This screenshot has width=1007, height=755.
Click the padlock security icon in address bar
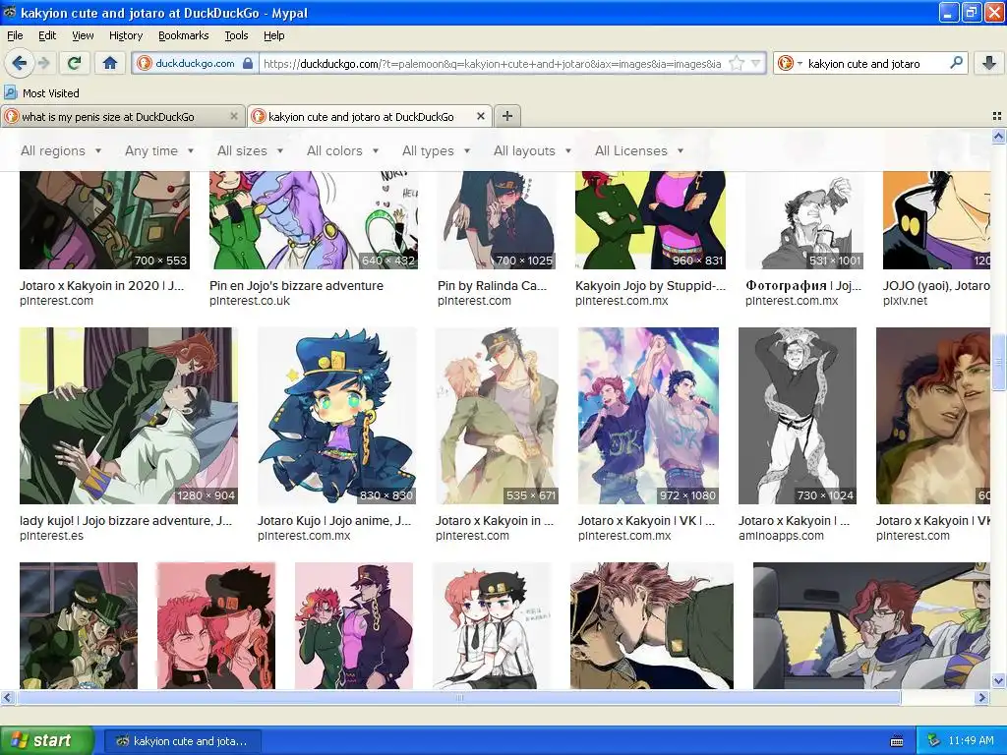pos(248,64)
